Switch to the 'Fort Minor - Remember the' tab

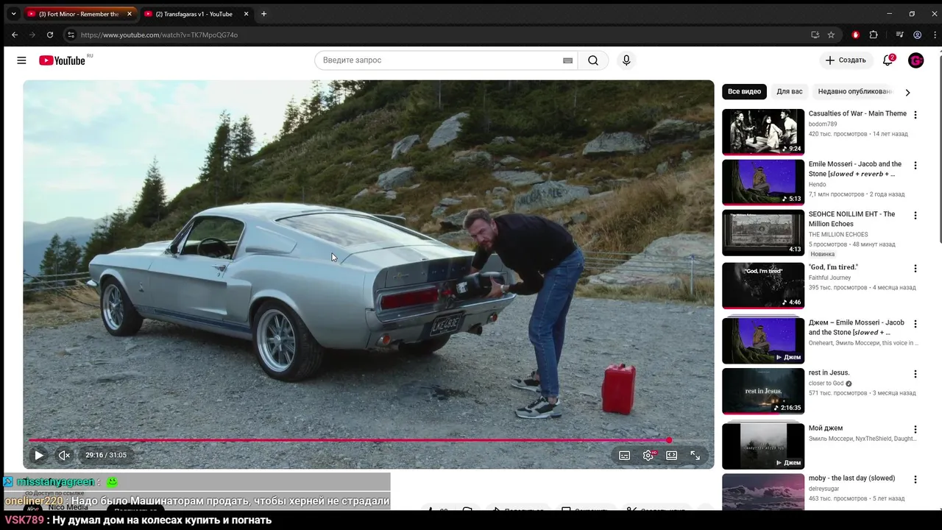[x=78, y=14]
